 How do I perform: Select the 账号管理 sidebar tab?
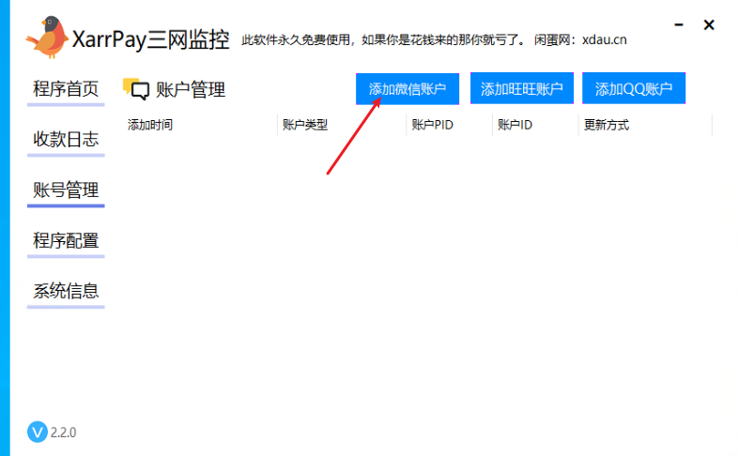pyautogui.click(x=66, y=190)
